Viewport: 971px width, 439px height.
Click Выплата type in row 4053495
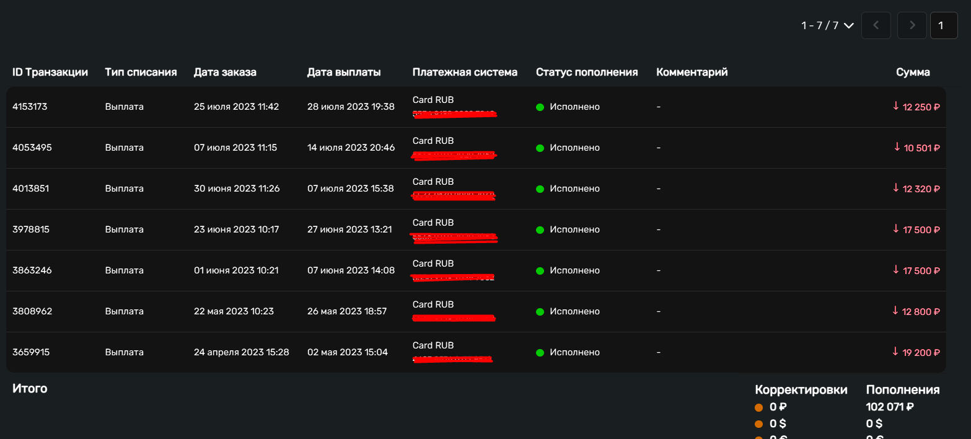[x=124, y=148]
